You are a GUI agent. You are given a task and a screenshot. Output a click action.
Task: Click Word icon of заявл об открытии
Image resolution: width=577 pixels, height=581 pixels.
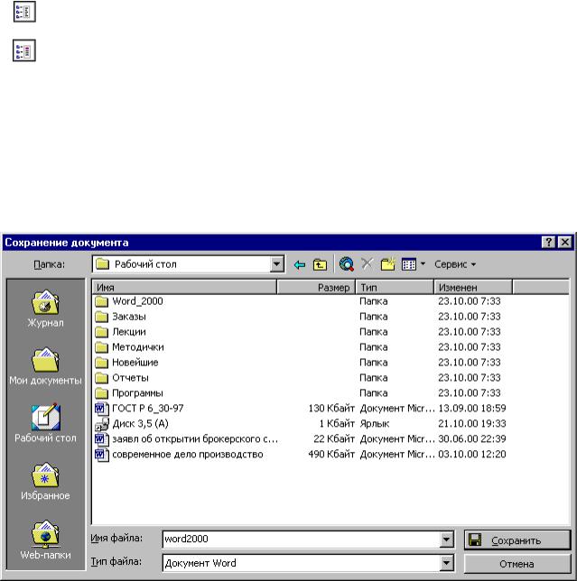click(102, 438)
